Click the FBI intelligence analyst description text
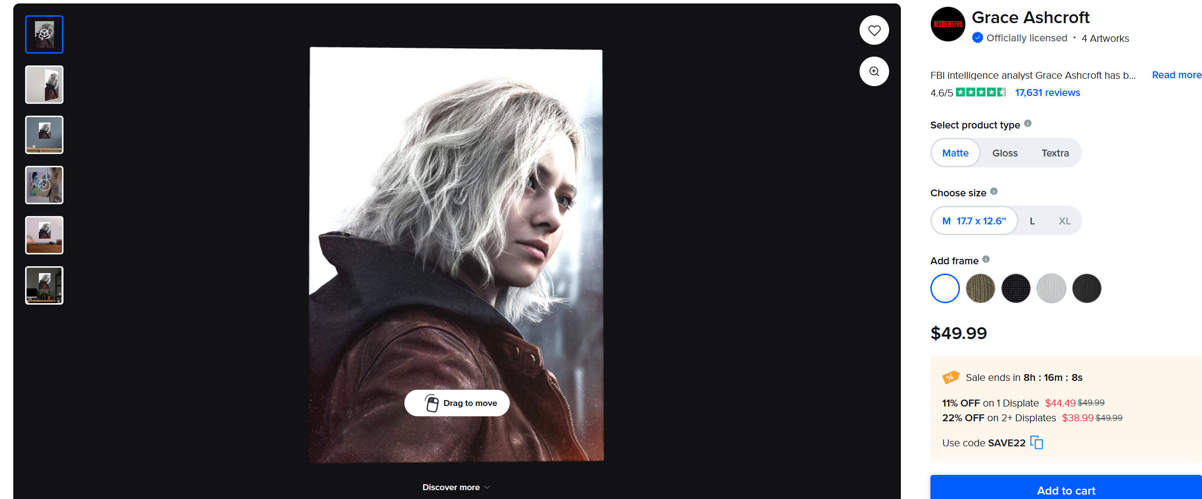Viewport: 1202px width, 499px height. [x=1033, y=75]
